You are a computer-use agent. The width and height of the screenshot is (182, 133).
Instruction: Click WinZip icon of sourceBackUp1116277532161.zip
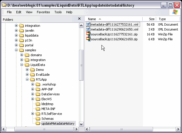click(88, 34)
